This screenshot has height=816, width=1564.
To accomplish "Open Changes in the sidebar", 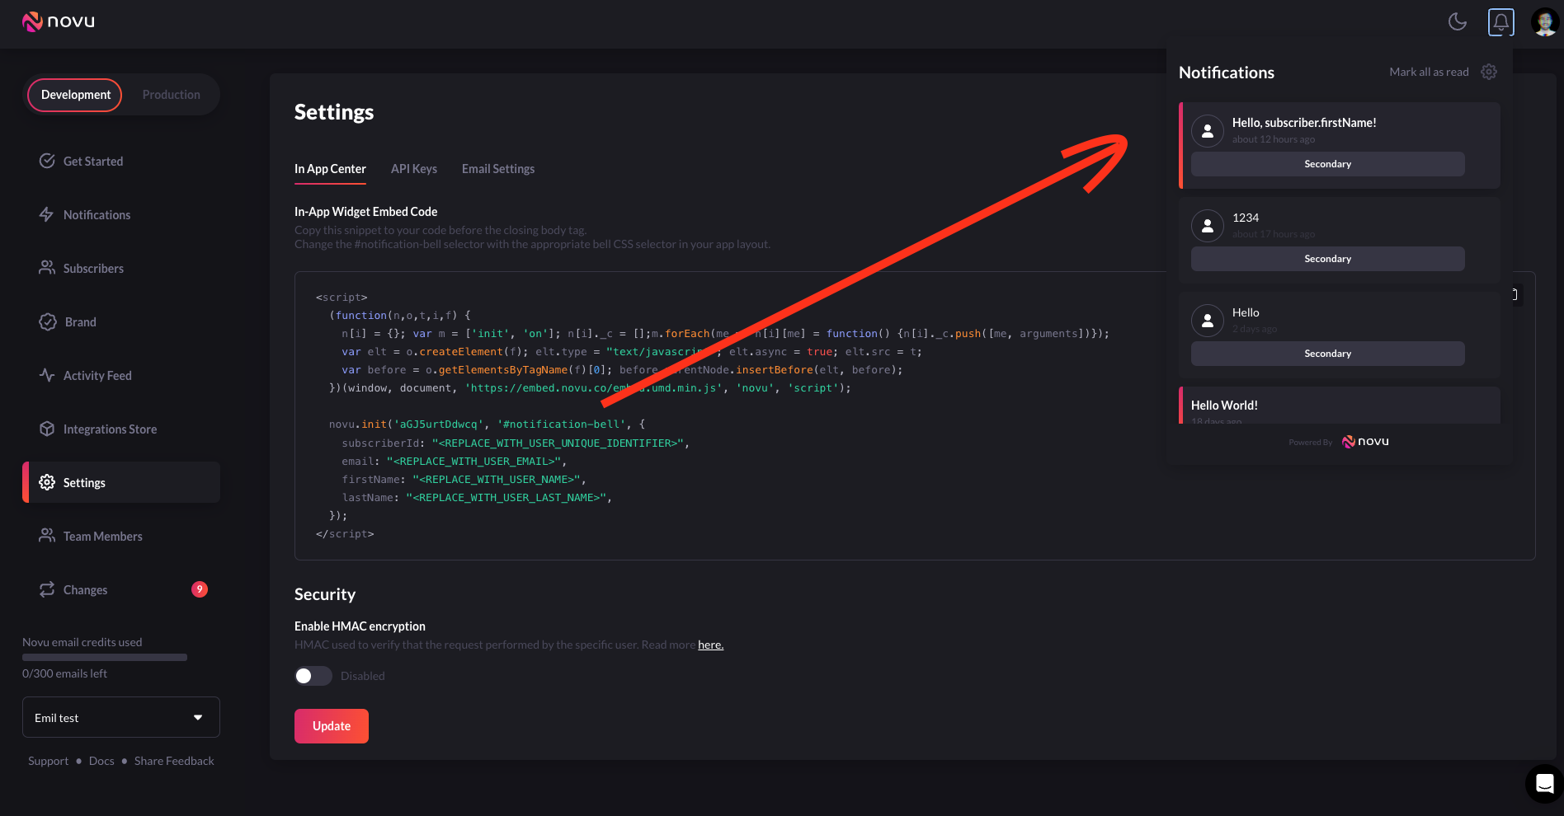I will [x=85, y=589].
